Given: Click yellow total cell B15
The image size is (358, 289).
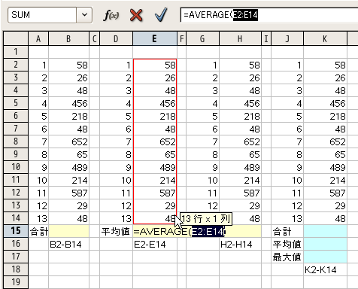Looking at the screenshot, I should (68, 231).
